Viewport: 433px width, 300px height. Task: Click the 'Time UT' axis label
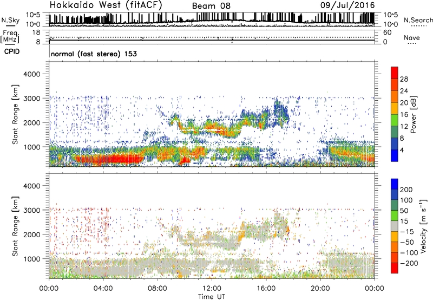(x=212, y=297)
